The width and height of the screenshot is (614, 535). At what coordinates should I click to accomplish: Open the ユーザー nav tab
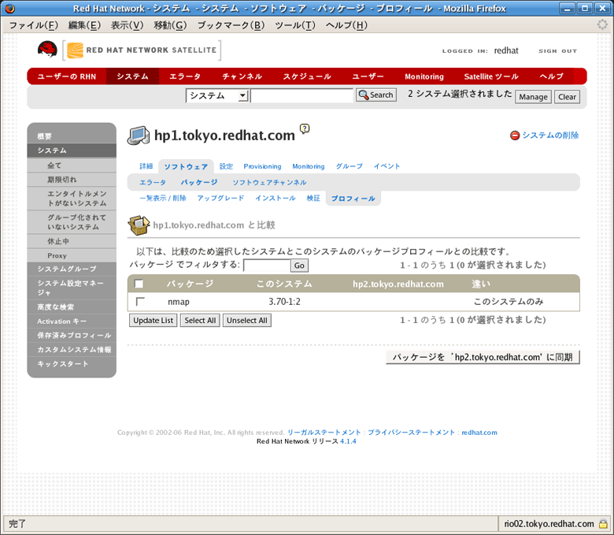[x=368, y=76]
